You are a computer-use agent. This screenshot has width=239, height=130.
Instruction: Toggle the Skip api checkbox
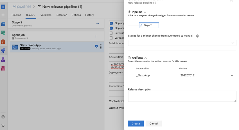(x=111, y=28)
